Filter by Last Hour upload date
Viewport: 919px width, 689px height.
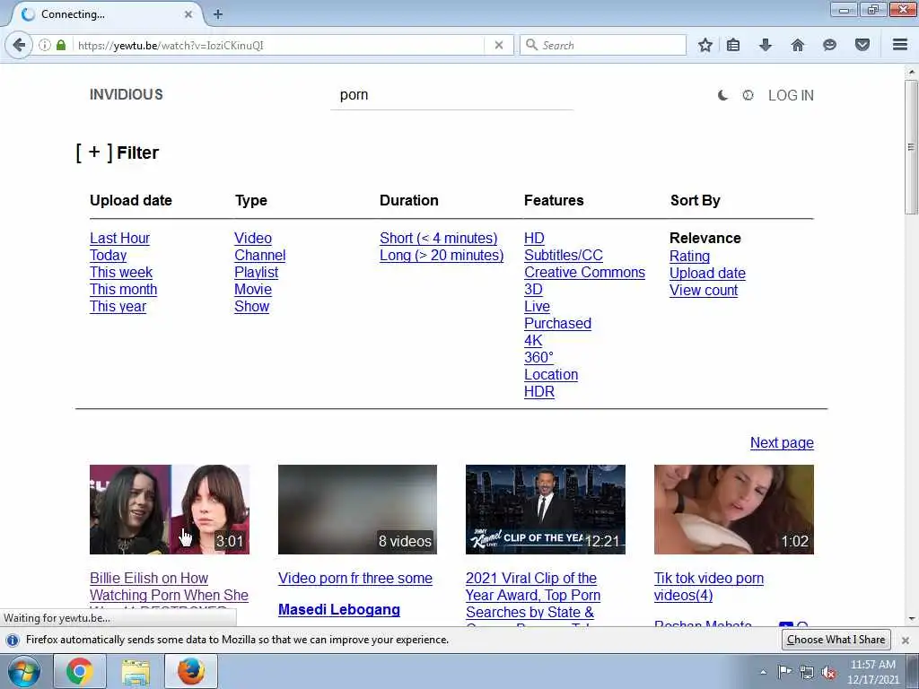[119, 239]
